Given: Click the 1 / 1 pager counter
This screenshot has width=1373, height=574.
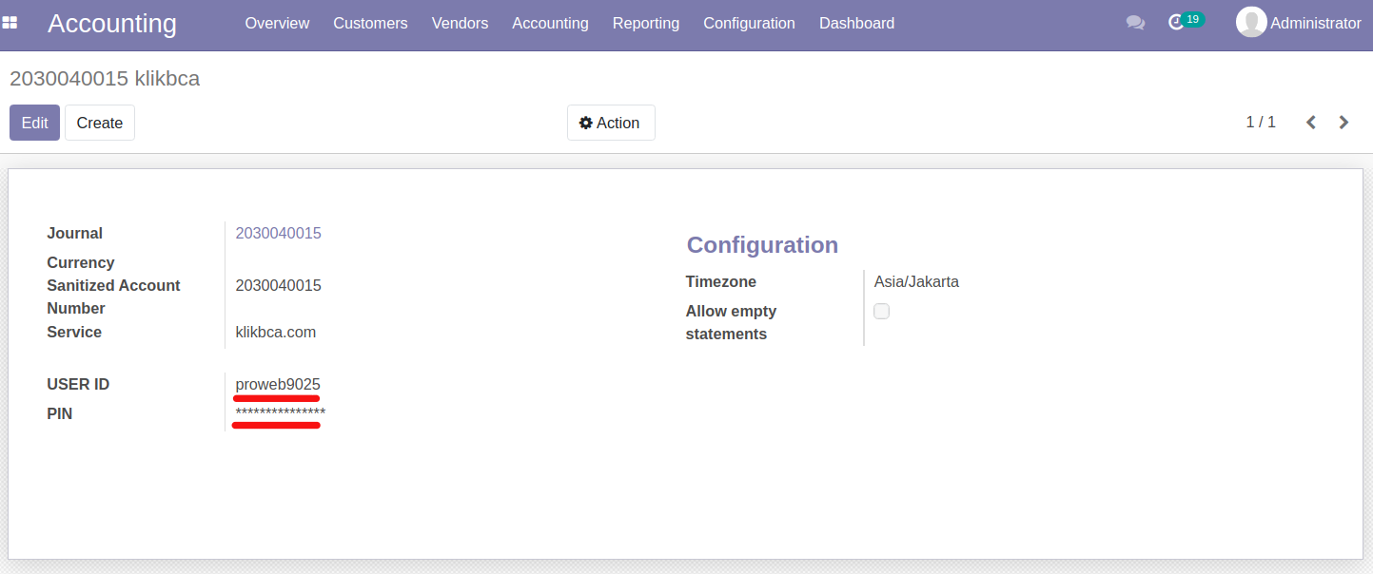Looking at the screenshot, I should pos(1261,122).
